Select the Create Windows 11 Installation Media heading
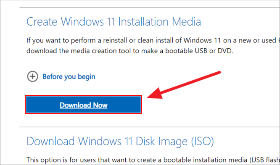Screen dimensions: 280x165 (x=114, y=22)
